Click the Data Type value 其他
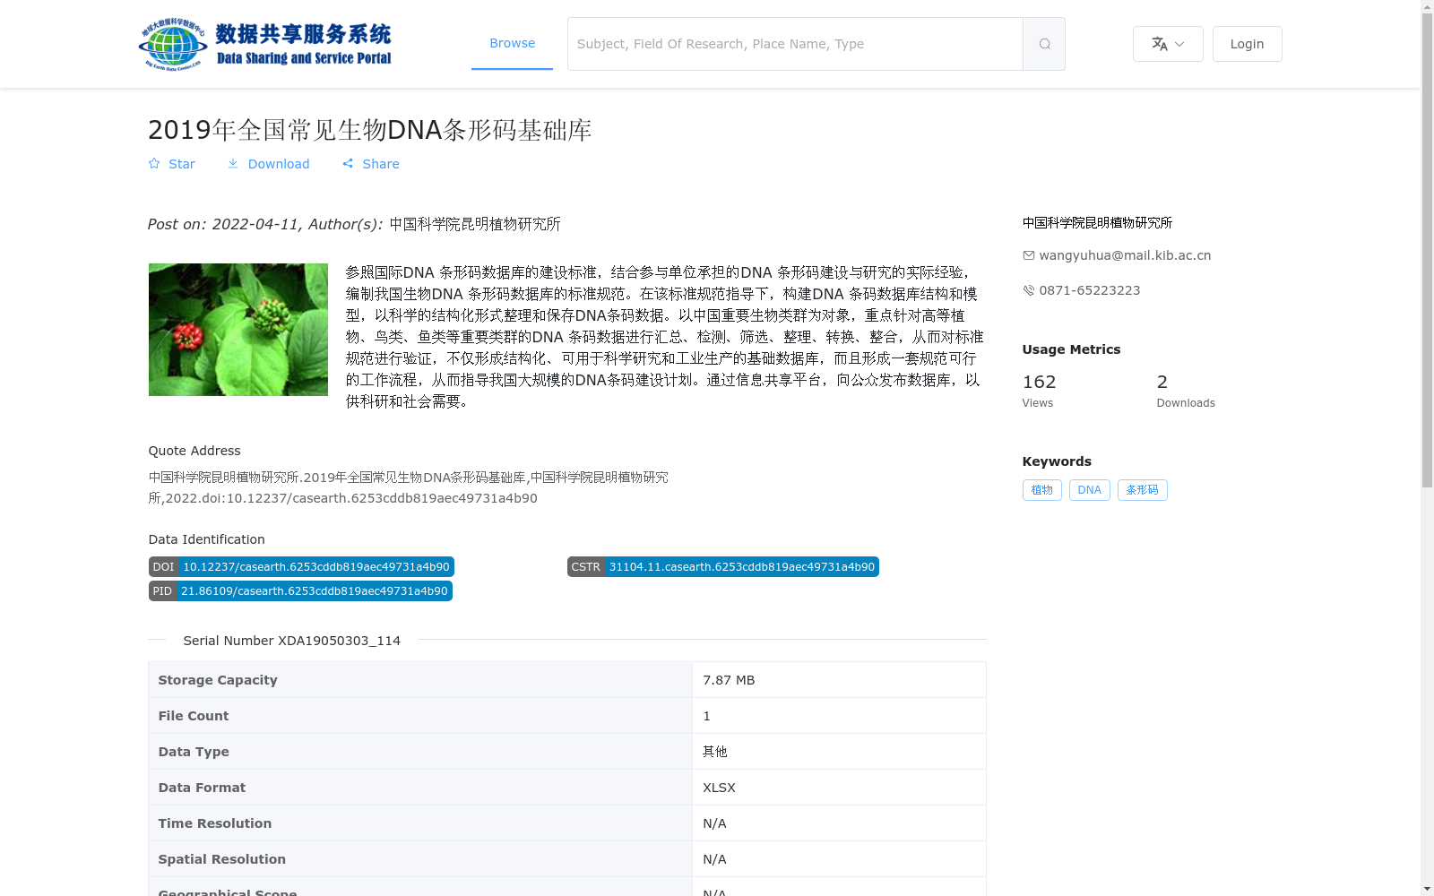The width and height of the screenshot is (1434, 896). pos(715,752)
